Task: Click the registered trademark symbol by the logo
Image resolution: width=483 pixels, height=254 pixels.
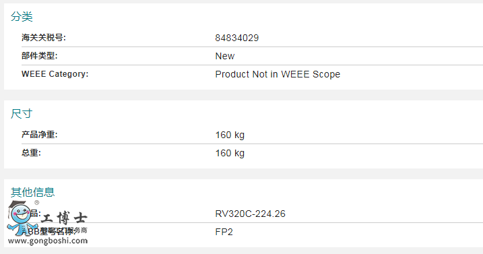Action: tap(36, 203)
